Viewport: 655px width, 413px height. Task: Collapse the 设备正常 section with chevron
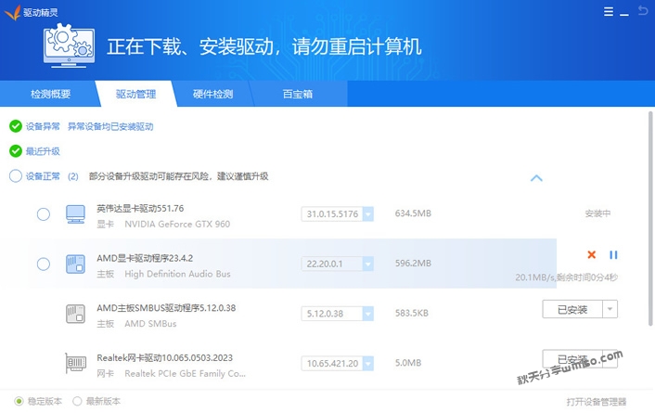tap(536, 178)
